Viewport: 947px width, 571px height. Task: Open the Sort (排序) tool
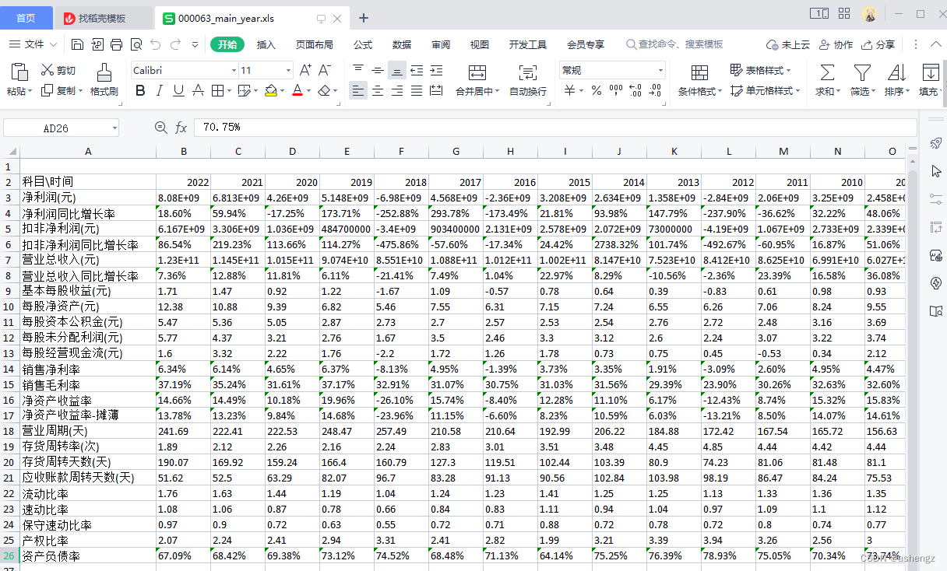pos(894,80)
